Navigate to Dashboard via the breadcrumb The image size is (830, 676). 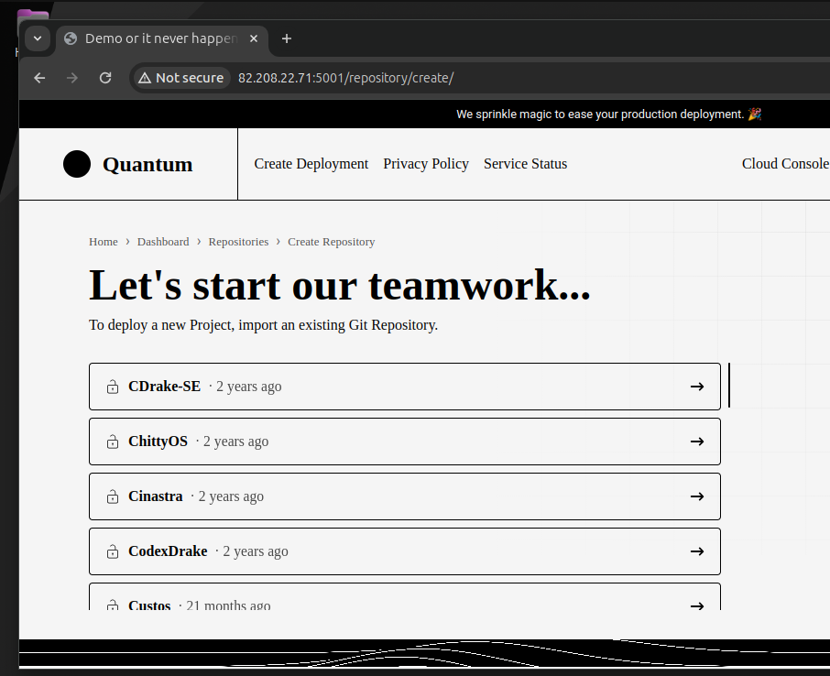click(x=163, y=241)
